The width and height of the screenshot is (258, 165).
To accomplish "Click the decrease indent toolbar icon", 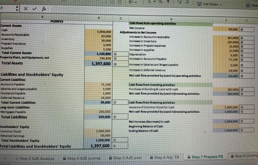I will (x=112, y=2).
